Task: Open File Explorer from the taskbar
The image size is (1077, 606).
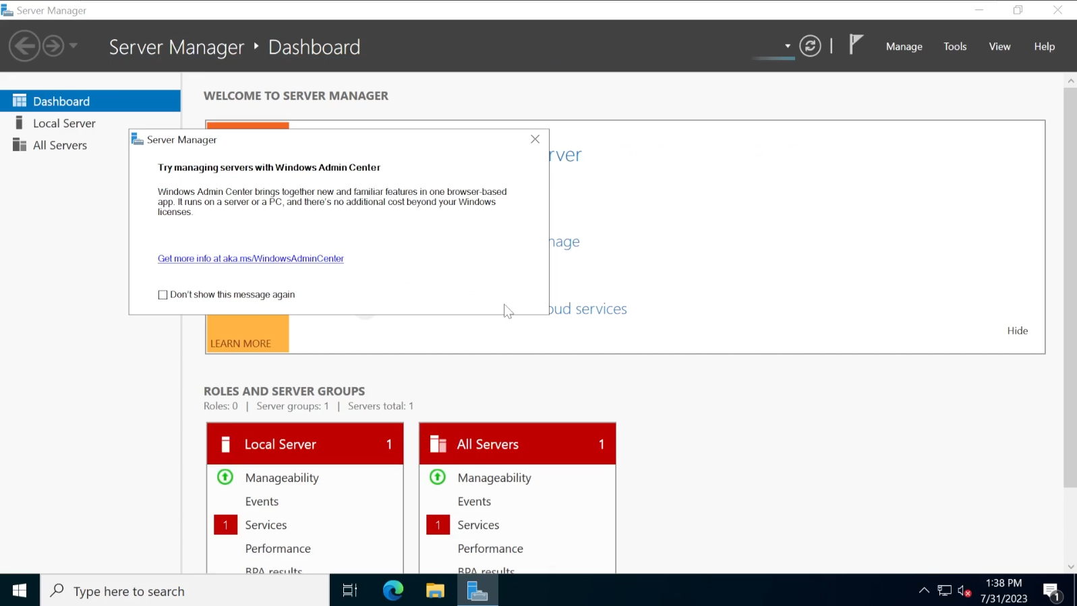Action: tap(435, 590)
